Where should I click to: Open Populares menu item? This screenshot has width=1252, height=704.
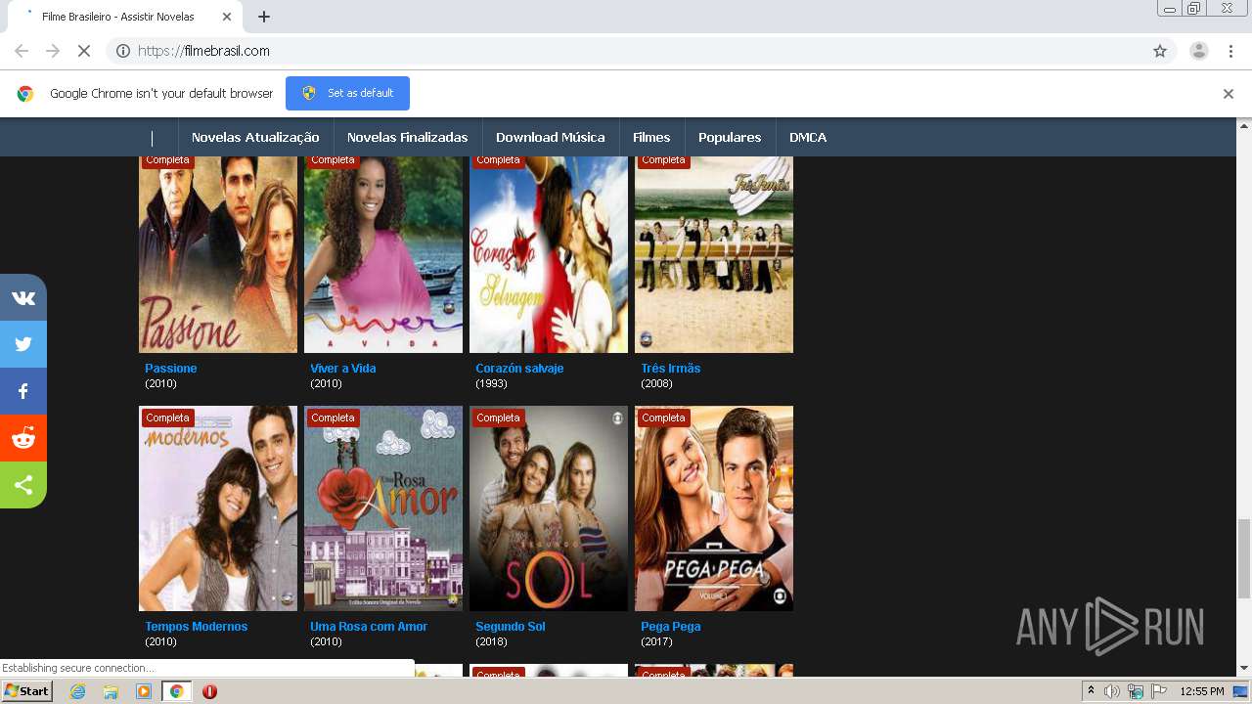point(730,137)
